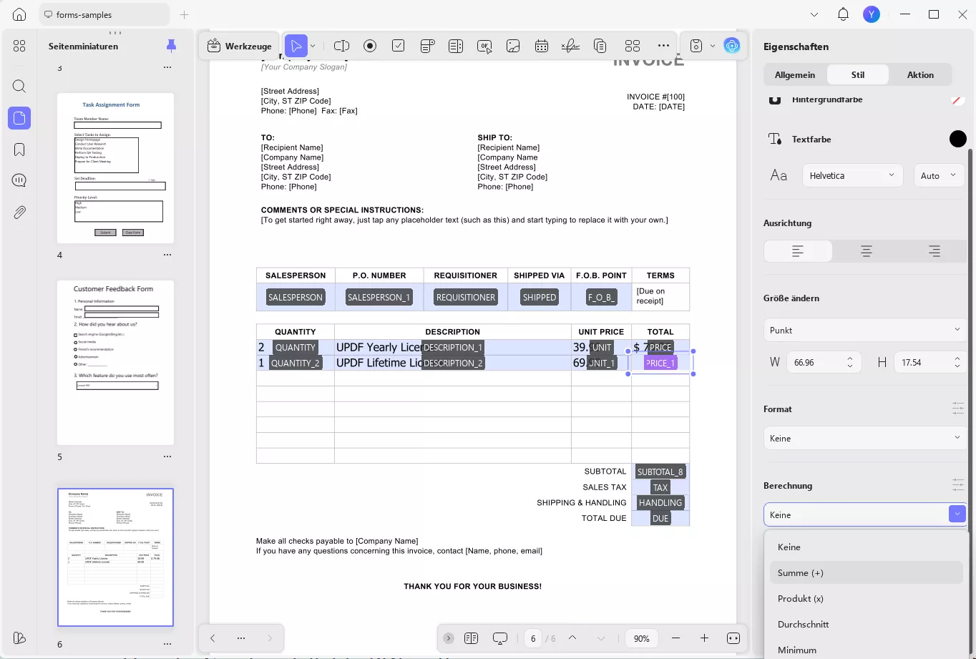The width and height of the screenshot is (976, 659).
Task: Open the 90% zoom level field
Action: pyautogui.click(x=642, y=638)
